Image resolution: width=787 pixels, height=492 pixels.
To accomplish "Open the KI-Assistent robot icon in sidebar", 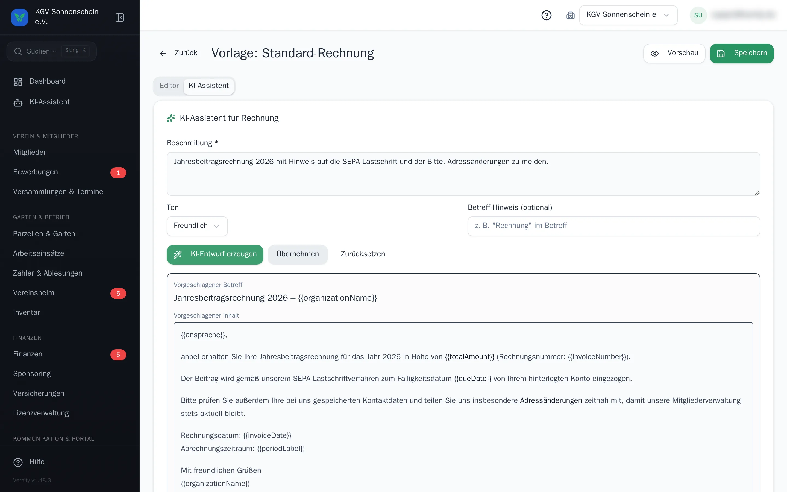I will pos(18,102).
